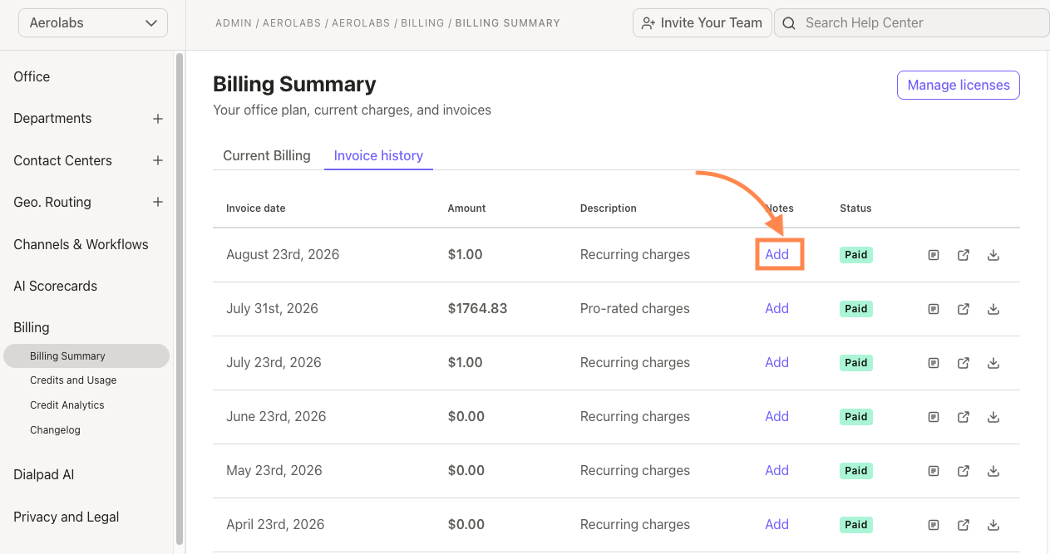Click the $1764.83 amount cell

point(477,308)
